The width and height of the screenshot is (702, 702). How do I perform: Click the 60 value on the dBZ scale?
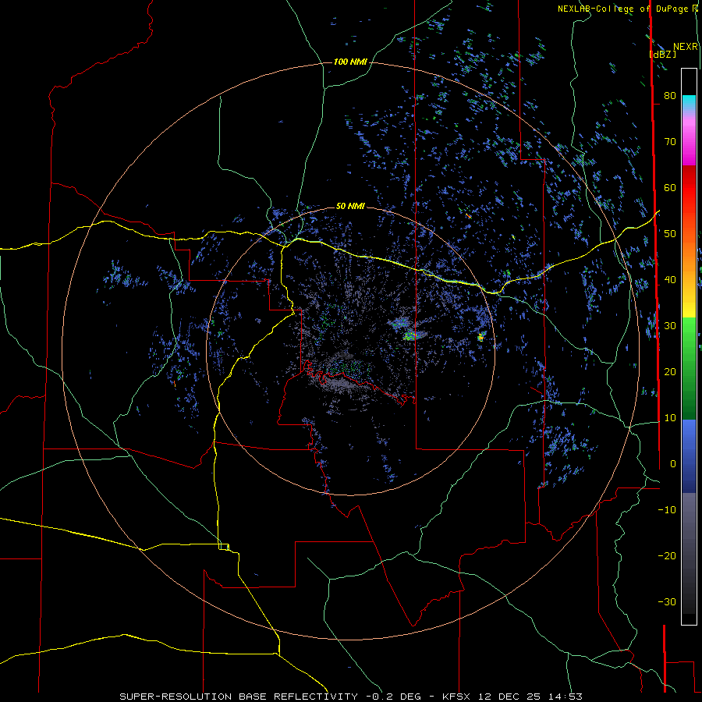[670, 187]
